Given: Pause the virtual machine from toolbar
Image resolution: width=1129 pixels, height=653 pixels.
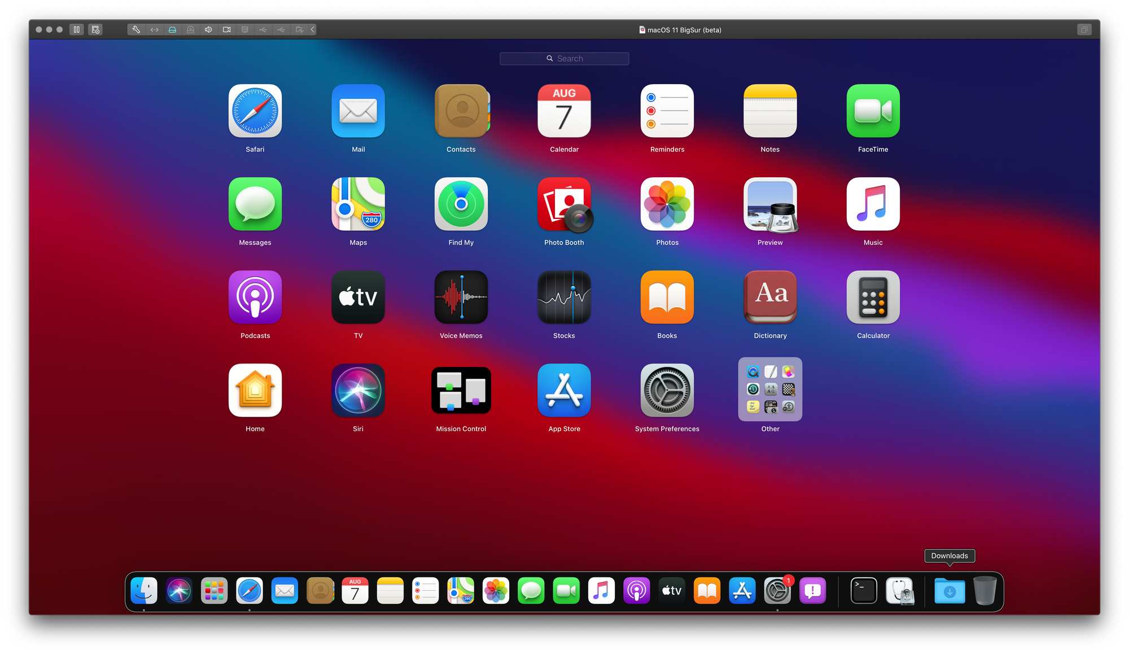Looking at the screenshot, I should pos(77,29).
